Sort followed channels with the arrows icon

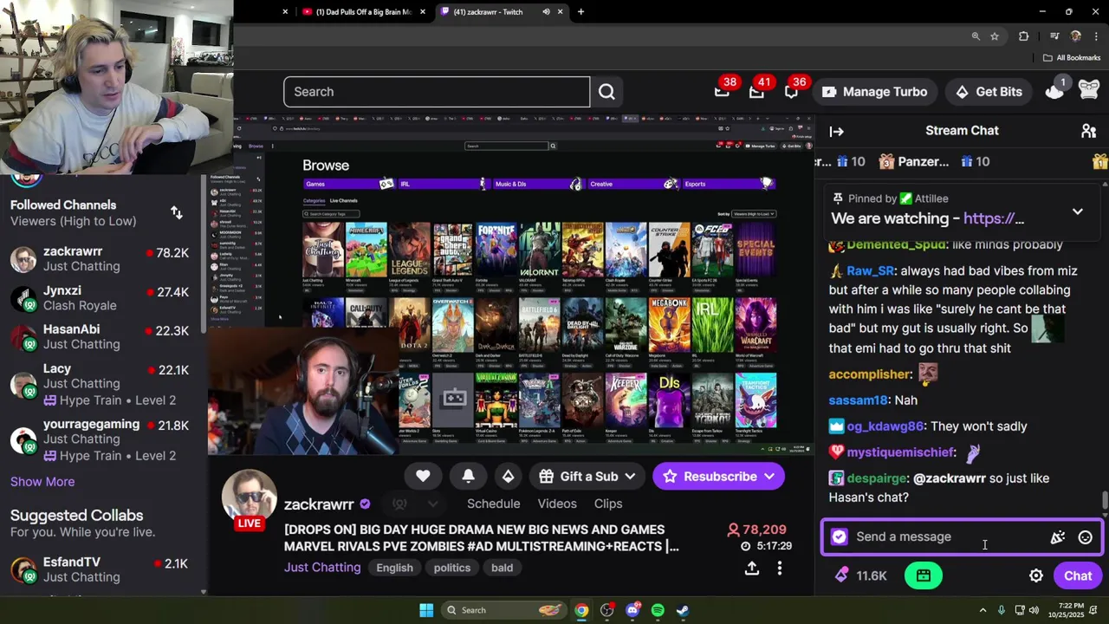click(x=177, y=212)
